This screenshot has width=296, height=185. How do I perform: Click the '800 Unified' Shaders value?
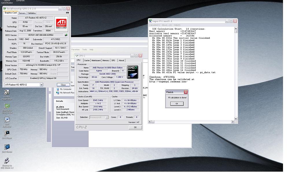point(28,48)
